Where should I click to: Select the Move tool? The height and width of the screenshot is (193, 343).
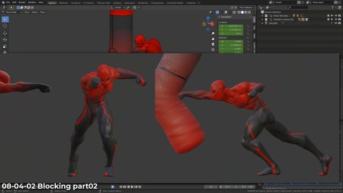pyautogui.click(x=5, y=33)
